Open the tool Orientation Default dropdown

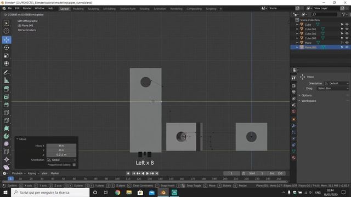coord(336,83)
